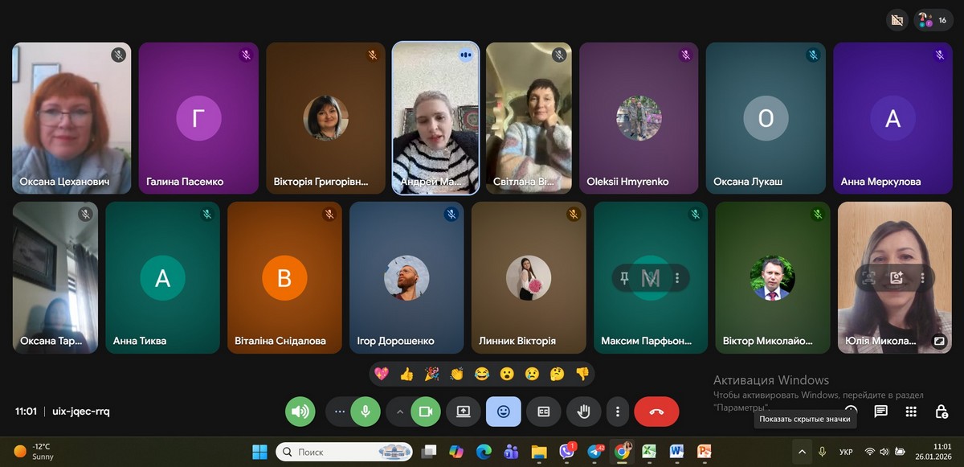Open more options menu in call controls
Viewport: 964px width, 467px height.
coord(618,412)
